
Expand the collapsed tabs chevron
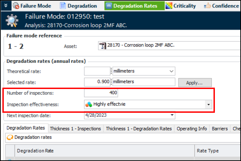pyautogui.click(x=6, y=6)
